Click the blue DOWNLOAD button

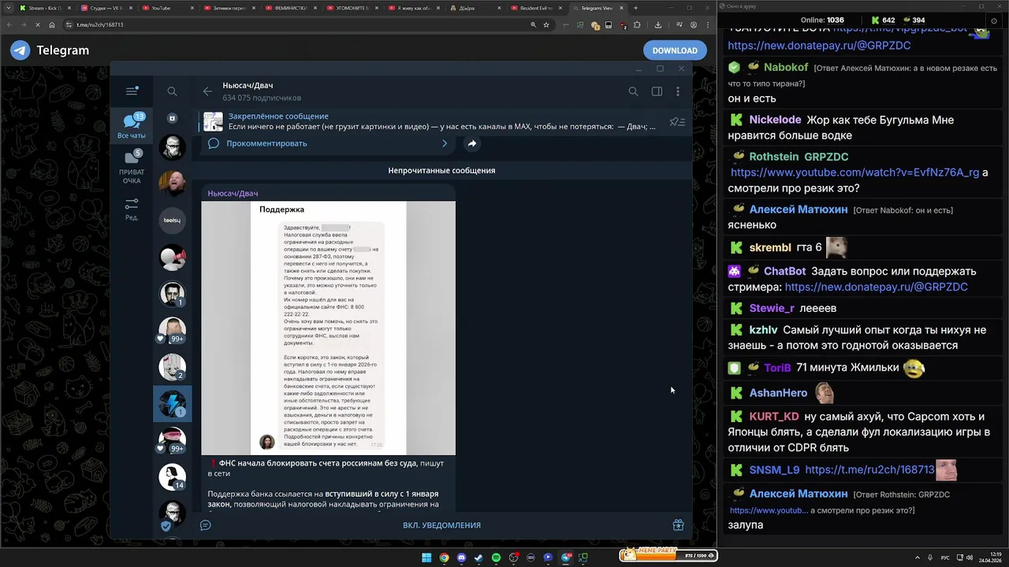click(675, 50)
